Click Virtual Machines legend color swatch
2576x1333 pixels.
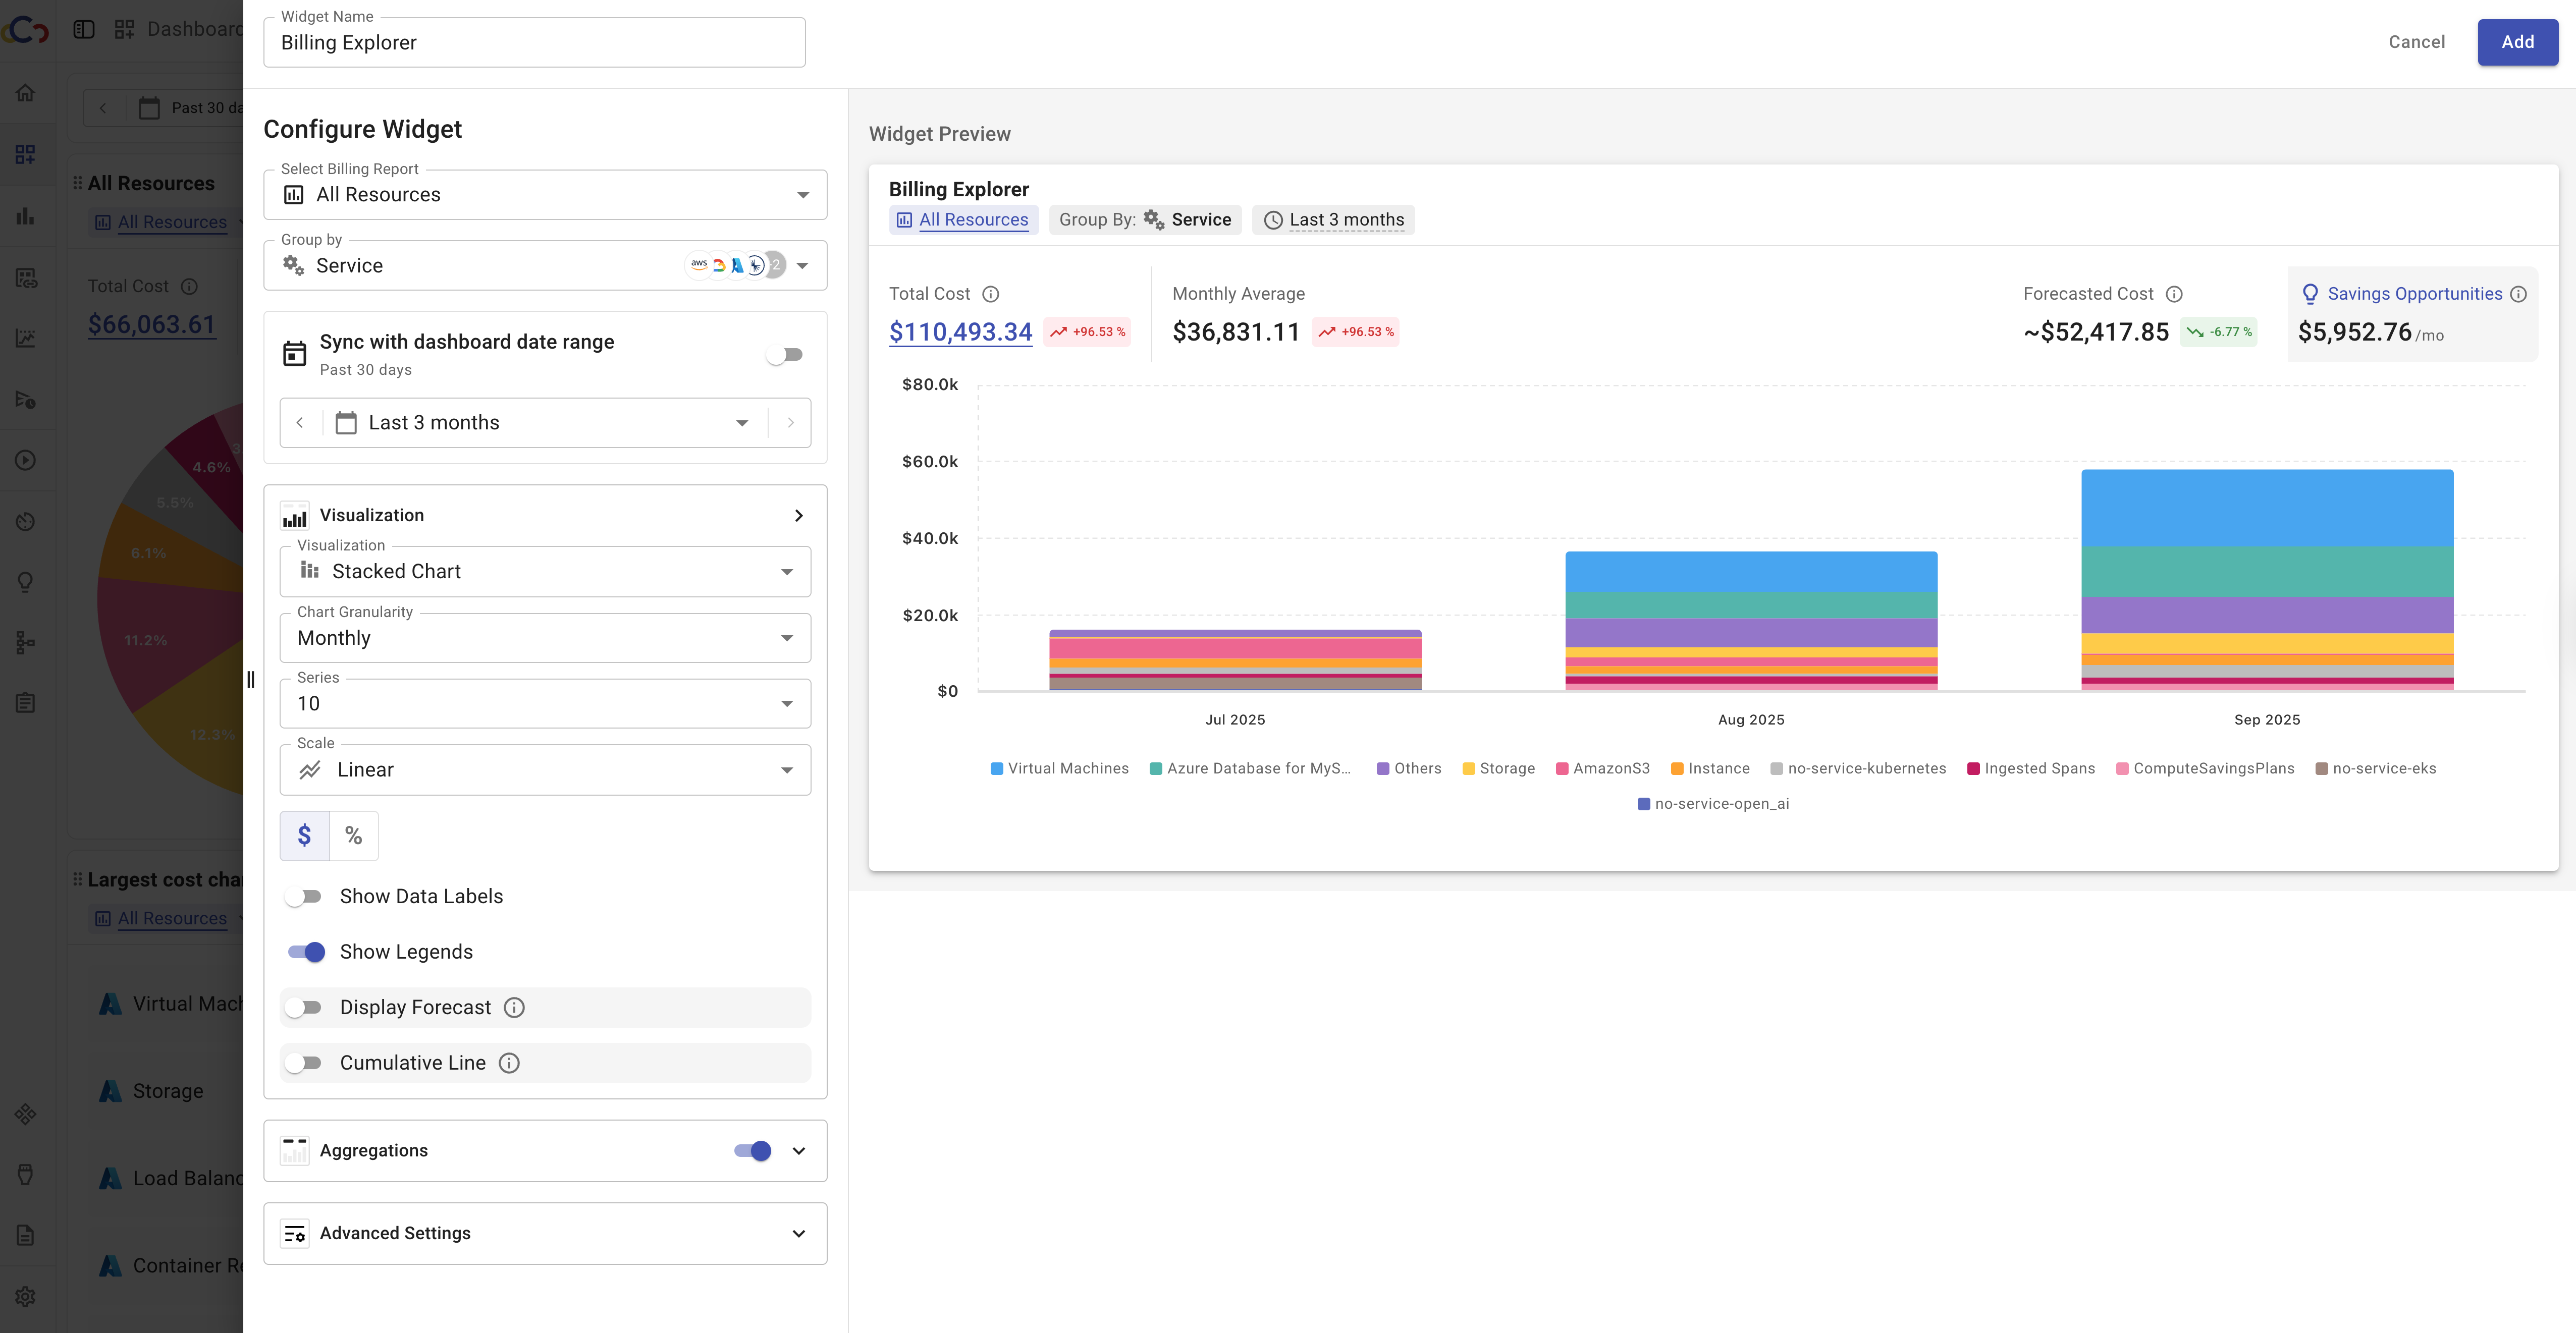click(x=996, y=768)
